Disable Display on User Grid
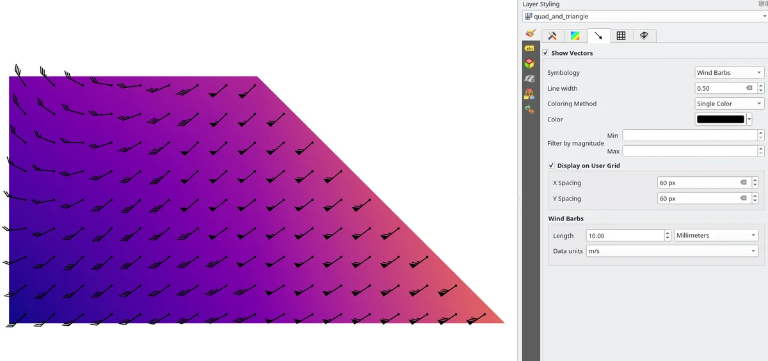 [x=552, y=165]
